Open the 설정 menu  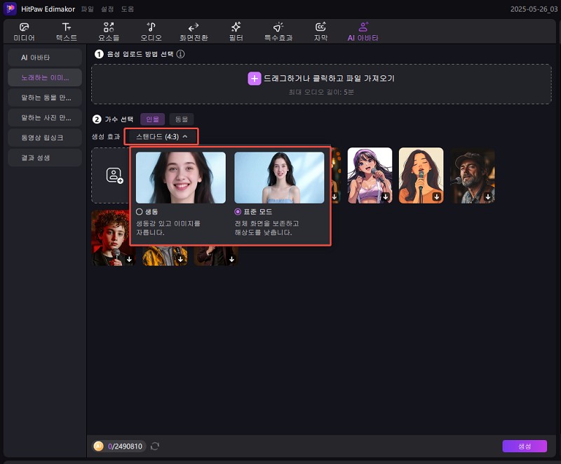pyautogui.click(x=107, y=9)
